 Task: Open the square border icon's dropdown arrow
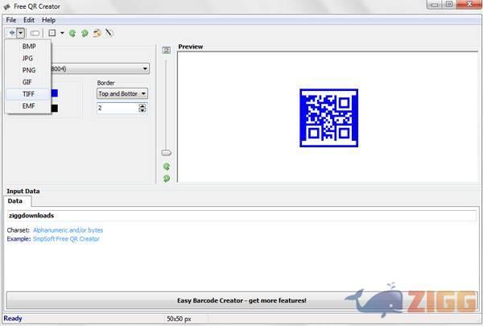[x=62, y=33]
